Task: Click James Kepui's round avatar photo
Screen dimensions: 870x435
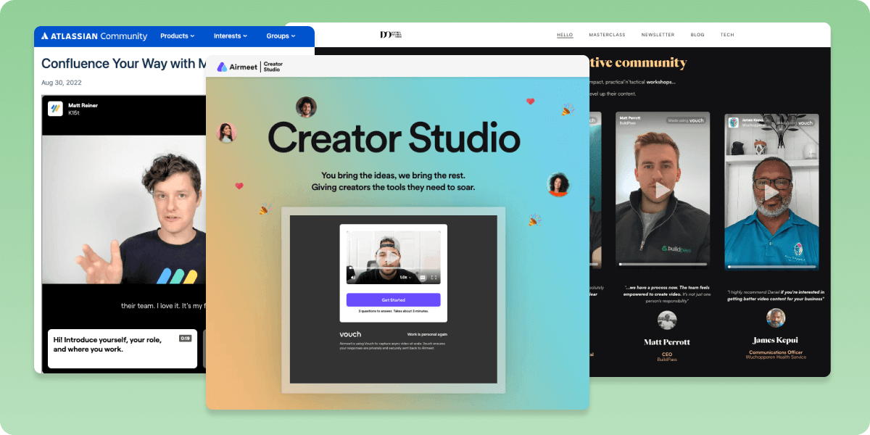Action: pyautogui.click(x=776, y=318)
